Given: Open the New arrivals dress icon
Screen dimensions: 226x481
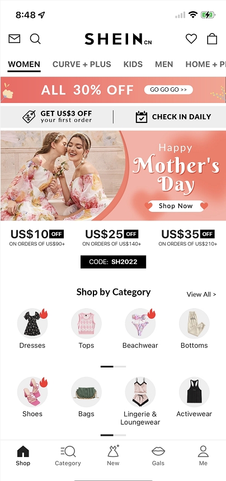Looking at the screenshot, I should pos(113,451).
